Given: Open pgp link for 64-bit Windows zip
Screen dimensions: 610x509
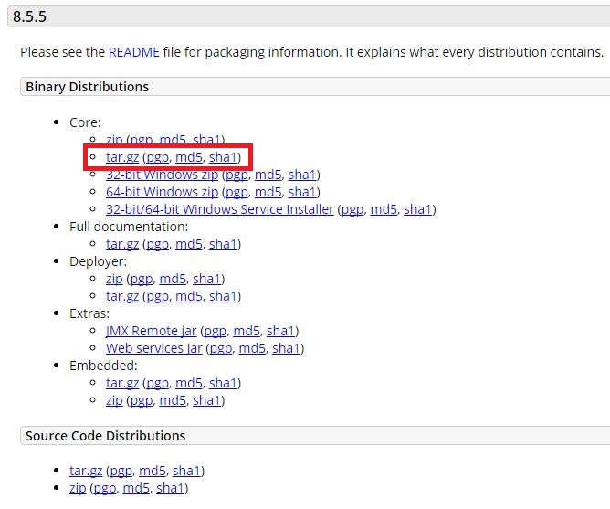Looking at the screenshot, I should click(237, 192).
